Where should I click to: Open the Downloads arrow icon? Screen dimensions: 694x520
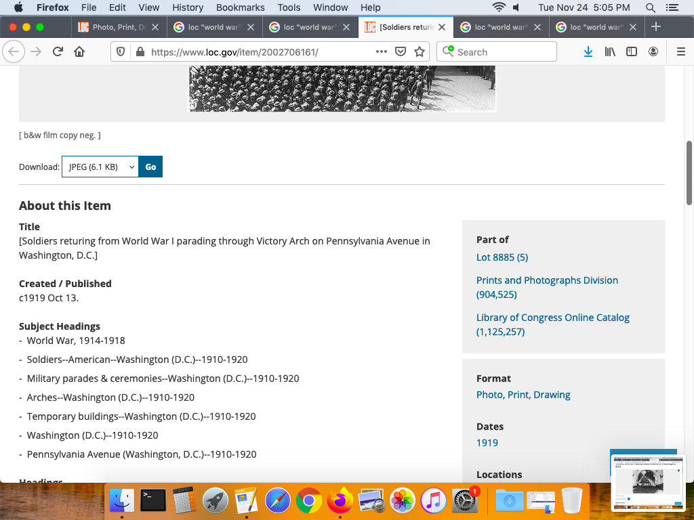tap(588, 52)
